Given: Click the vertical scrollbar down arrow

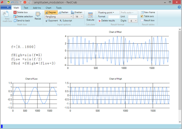Looking at the screenshot, I should 180,122.
